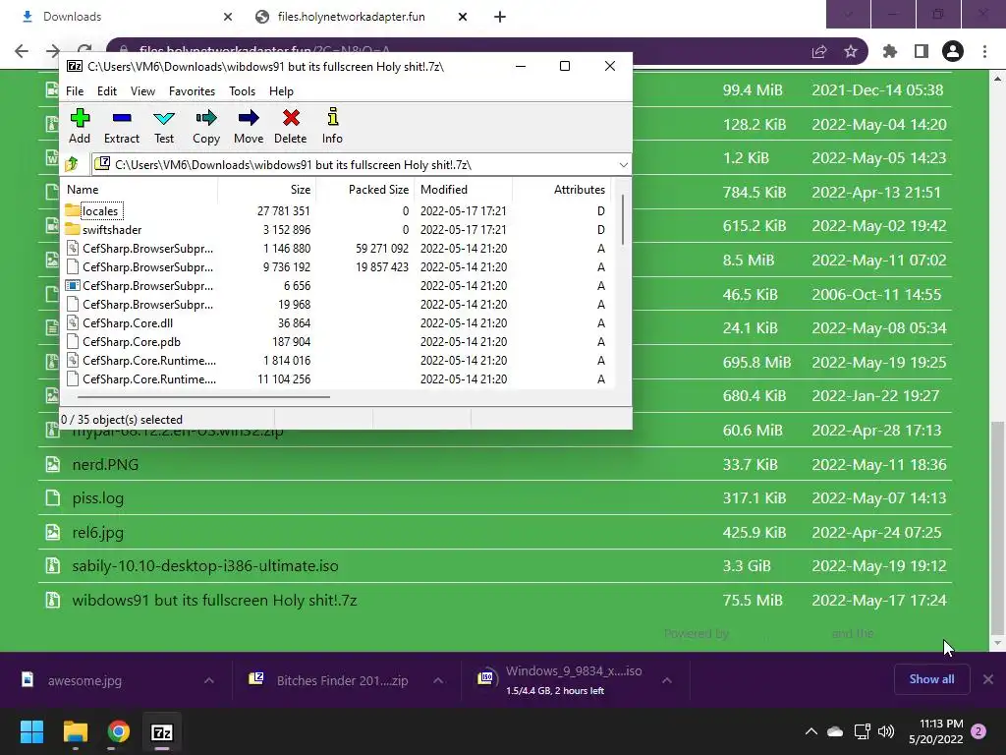Screen dimensions: 1006x755
Task: Select CefSharp.Core.Runtime file sized 11 104 256
Action: [x=149, y=379]
